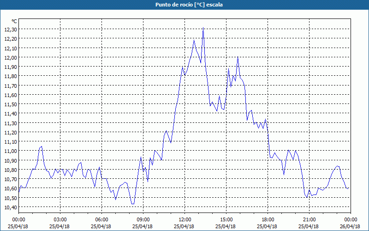Click the 10,60 y-axis label

click(11, 188)
